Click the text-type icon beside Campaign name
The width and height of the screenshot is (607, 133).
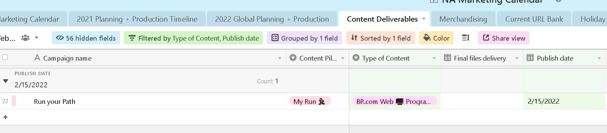point(37,58)
